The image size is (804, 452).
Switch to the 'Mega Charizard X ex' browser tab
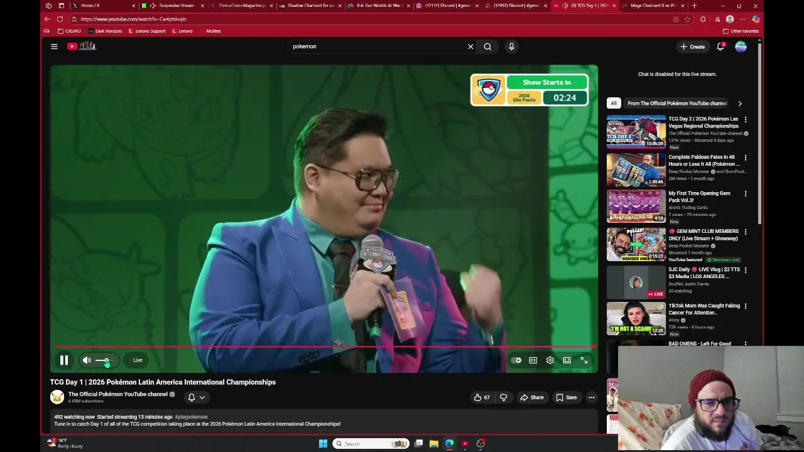point(653,6)
